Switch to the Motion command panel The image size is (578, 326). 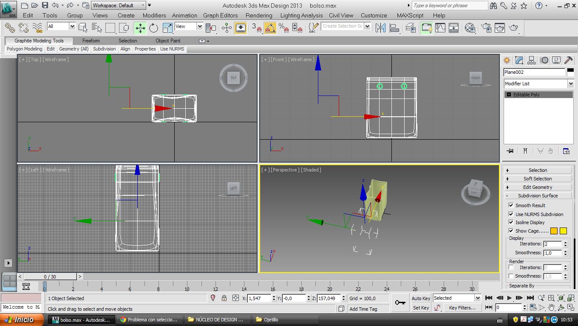click(544, 60)
